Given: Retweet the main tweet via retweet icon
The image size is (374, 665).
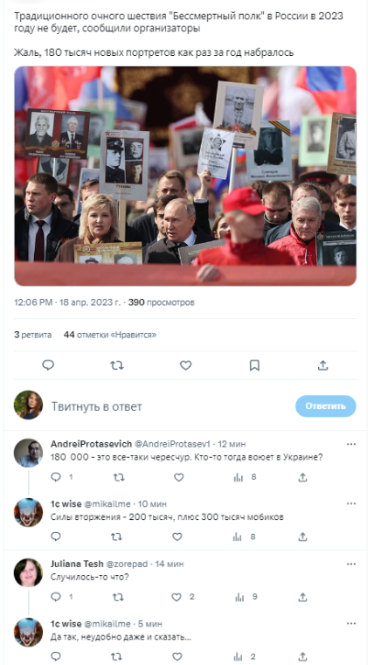Looking at the screenshot, I should 117,365.
